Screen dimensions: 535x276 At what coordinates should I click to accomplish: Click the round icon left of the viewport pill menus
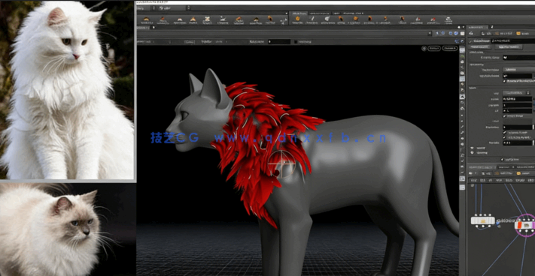click(x=424, y=48)
